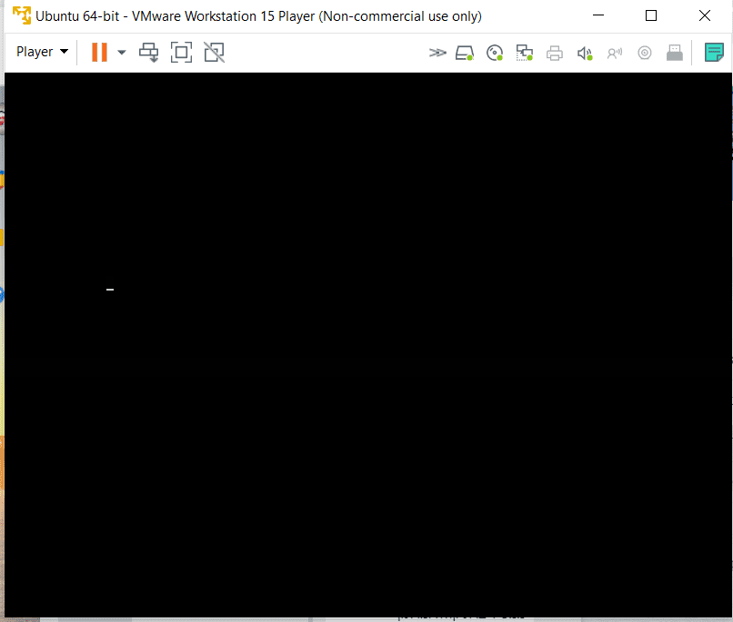Click inside the black VM console screen
The height and width of the screenshot is (622, 733).
(x=368, y=344)
